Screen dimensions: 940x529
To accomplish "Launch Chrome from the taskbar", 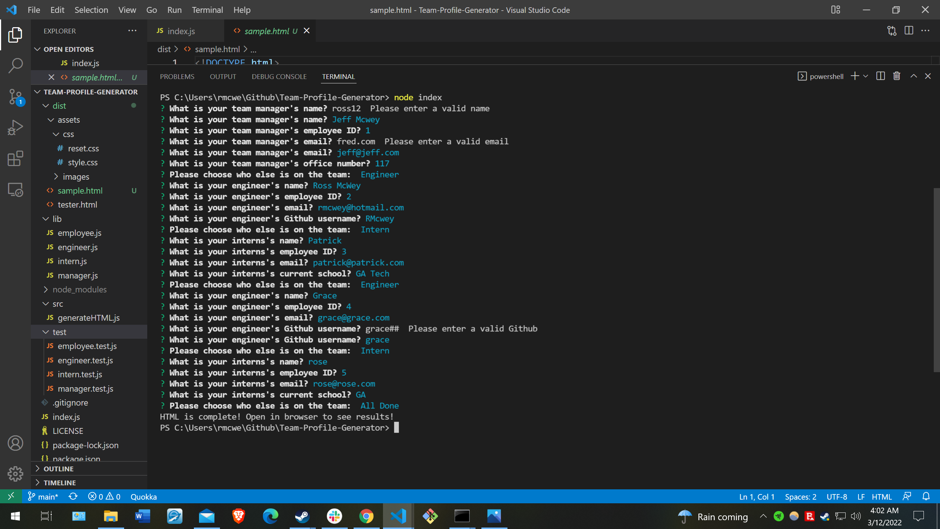I will pyautogui.click(x=366, y=516).
